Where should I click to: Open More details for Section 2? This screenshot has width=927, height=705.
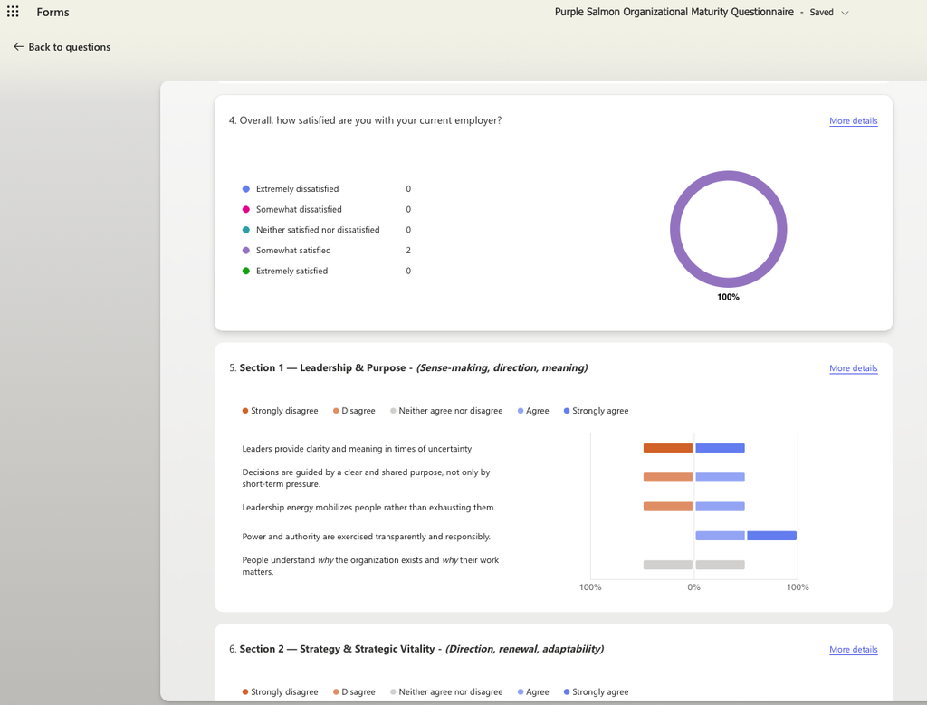(x=853, y=649)
